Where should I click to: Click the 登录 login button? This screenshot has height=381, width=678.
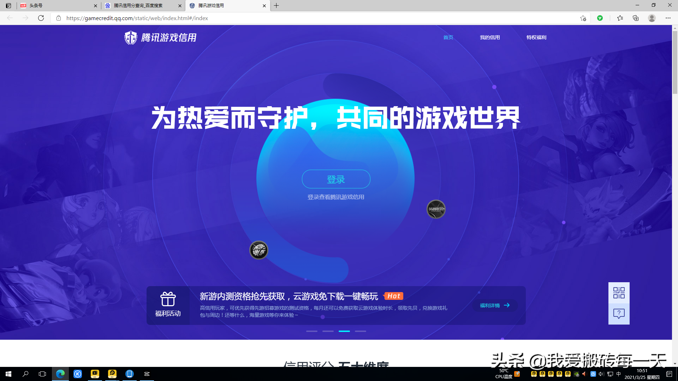[x=336, y=179]
